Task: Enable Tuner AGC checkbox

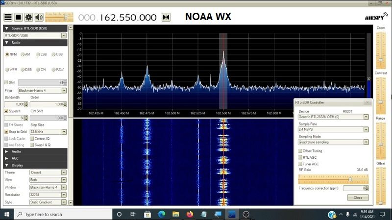Action: [x=300, y=164]
